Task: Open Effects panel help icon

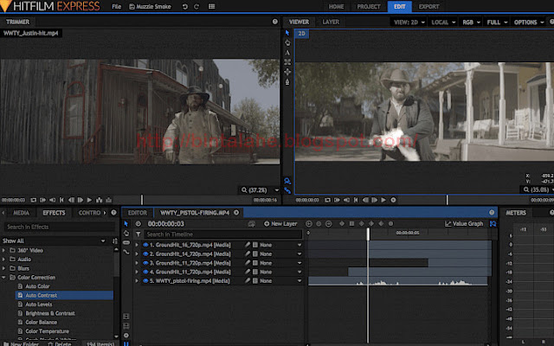Action: (113, 213)
